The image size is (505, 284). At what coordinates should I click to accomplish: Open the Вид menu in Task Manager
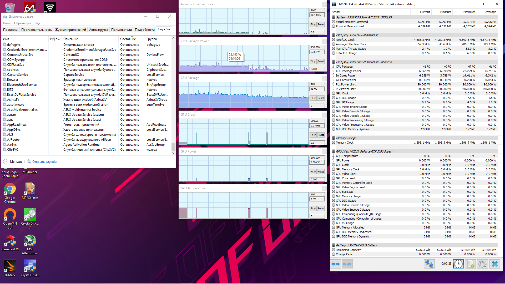click(x=37, y=23)
